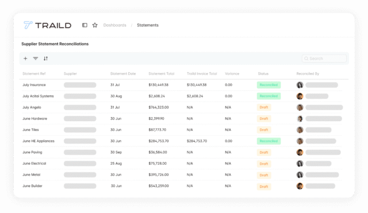Click Reconciled badge for July Acitai Systems

[269, 96]
